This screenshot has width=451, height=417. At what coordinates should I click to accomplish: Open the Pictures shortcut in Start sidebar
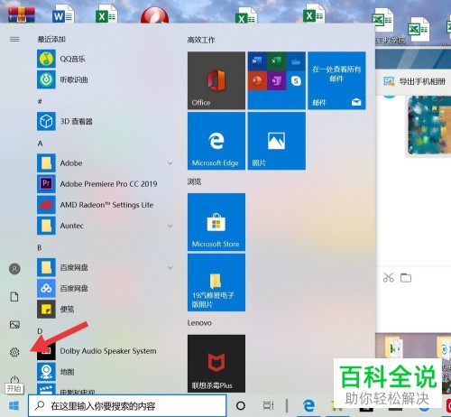(x=14, y=325)
